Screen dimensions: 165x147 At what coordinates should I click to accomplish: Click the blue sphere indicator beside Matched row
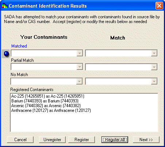click(6, 54)
